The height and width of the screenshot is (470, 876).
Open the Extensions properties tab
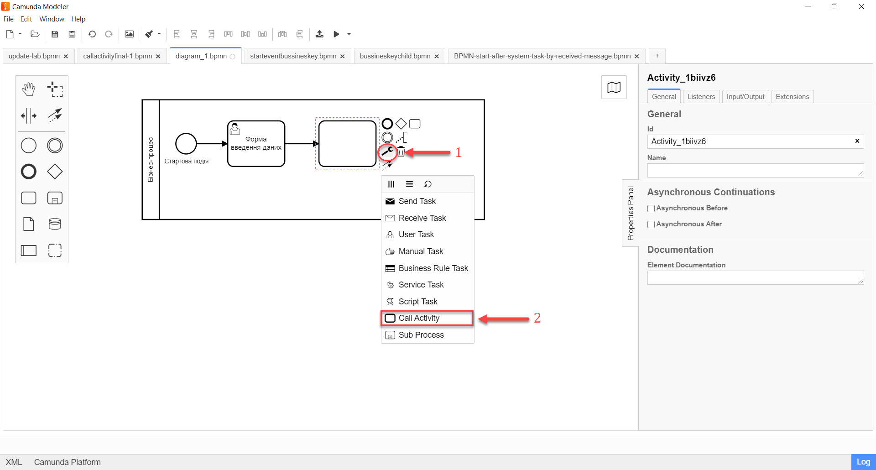(x=793, y=97)
